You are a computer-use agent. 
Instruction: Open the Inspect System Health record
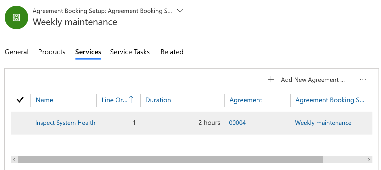tap(65, 123)
